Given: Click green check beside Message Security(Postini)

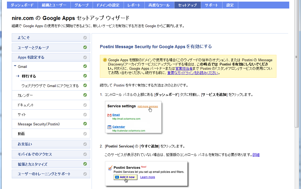Looking at the screenshot, I should [x=85, y=124].
